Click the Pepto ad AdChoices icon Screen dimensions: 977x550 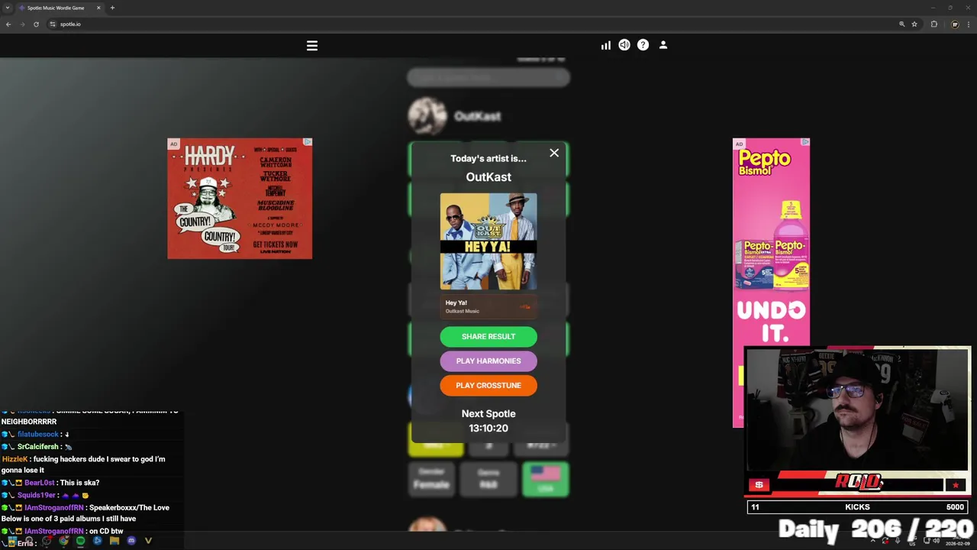click(804, 142)
